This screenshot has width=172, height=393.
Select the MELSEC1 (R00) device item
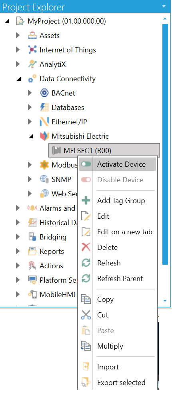pyautogui.click(x=104, y=150)
